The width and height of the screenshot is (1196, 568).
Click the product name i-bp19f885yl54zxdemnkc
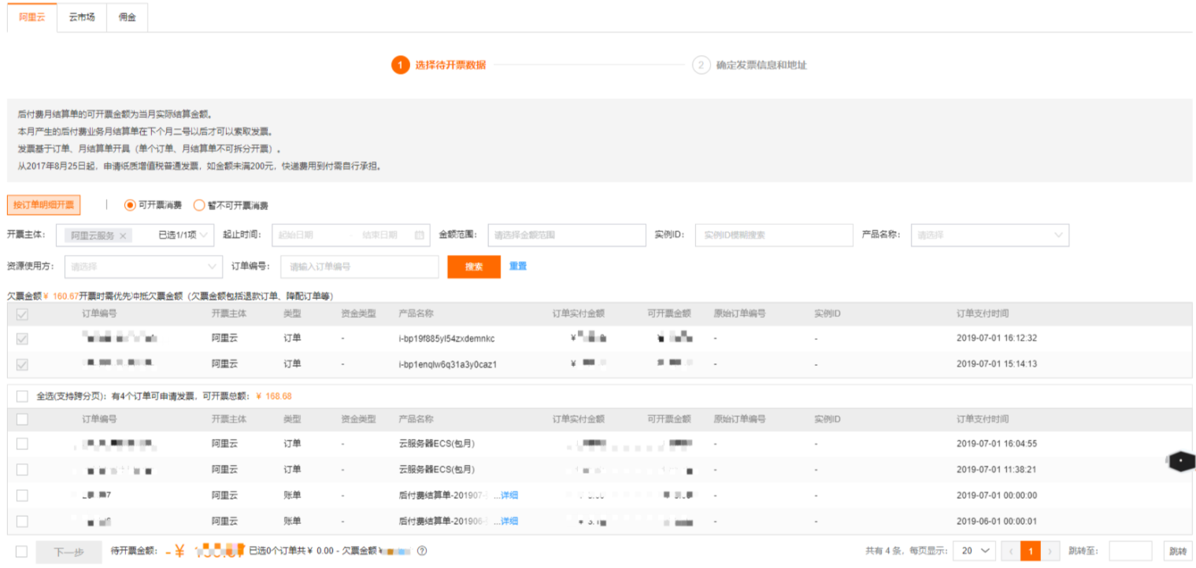[446, 339]
